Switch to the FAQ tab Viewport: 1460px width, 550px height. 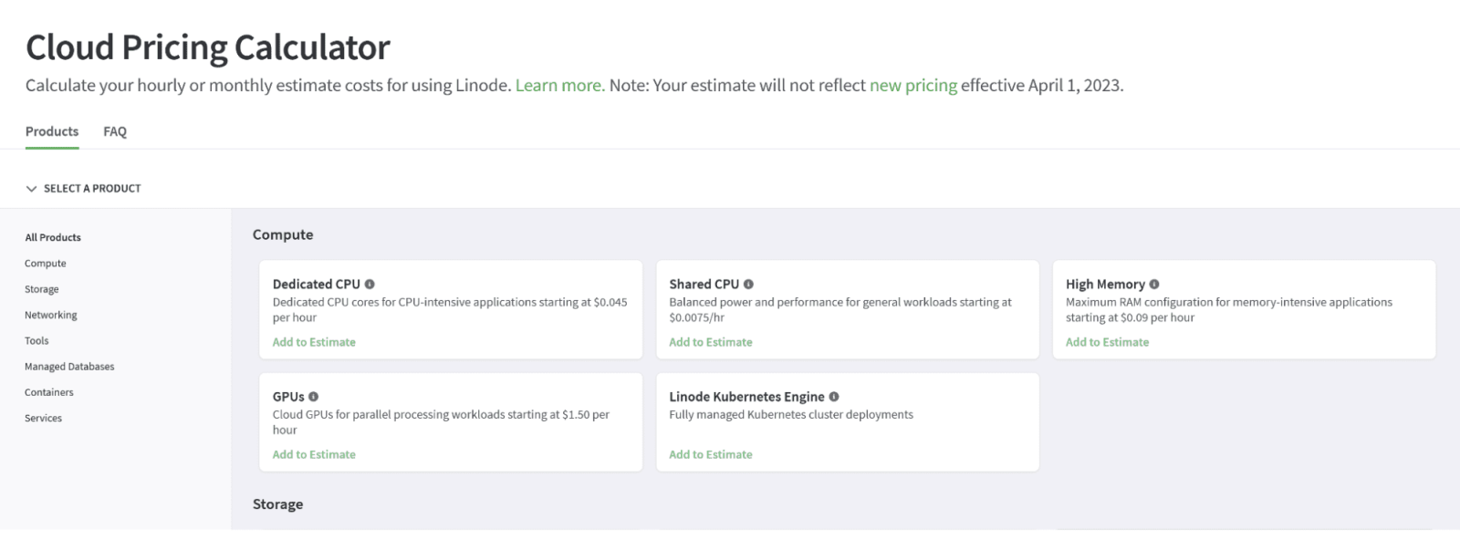point(115,131)
